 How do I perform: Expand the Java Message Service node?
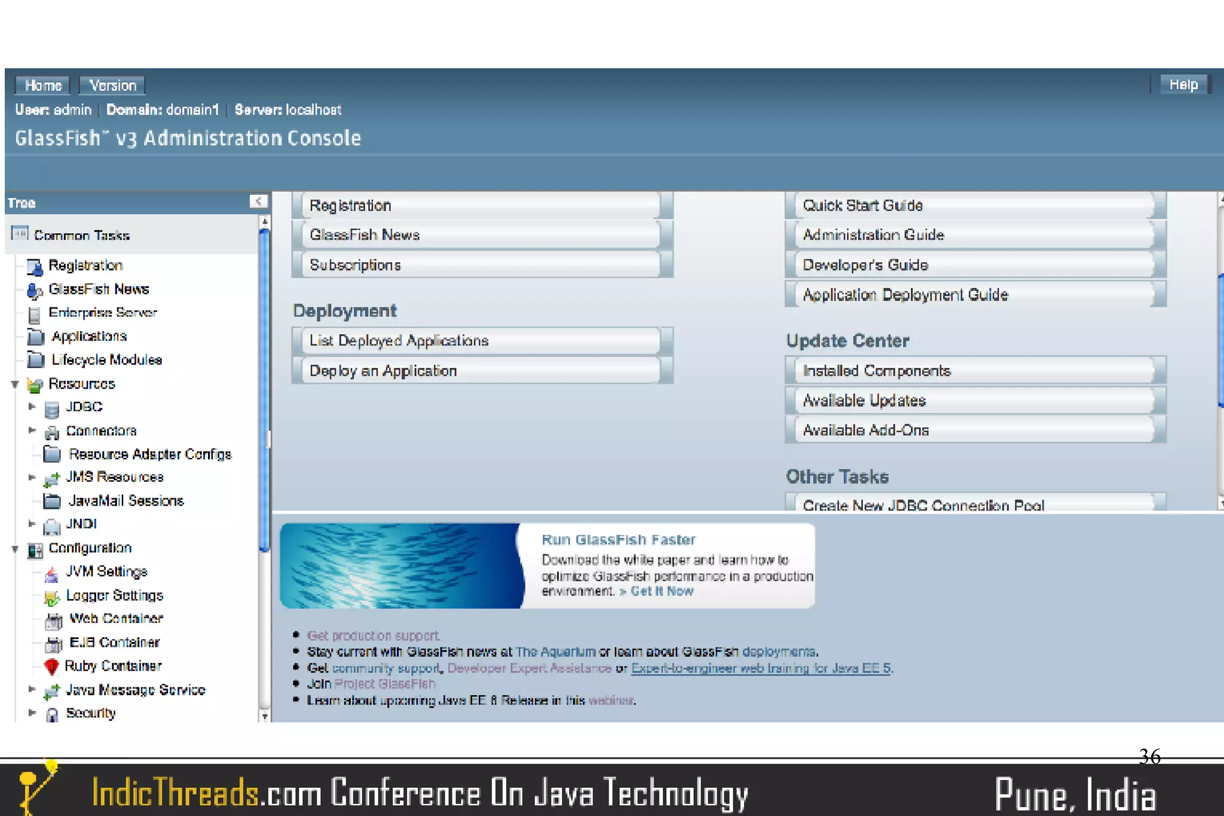click(32, 689)
